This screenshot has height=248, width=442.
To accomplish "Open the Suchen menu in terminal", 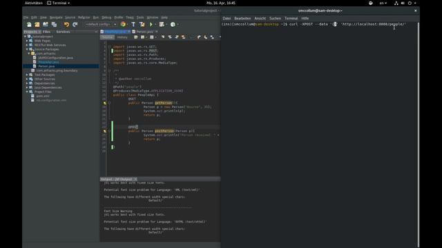I will 275,19.
